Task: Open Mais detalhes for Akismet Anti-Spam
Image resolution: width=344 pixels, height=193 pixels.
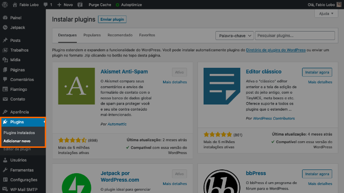Action: coord(175,82)
